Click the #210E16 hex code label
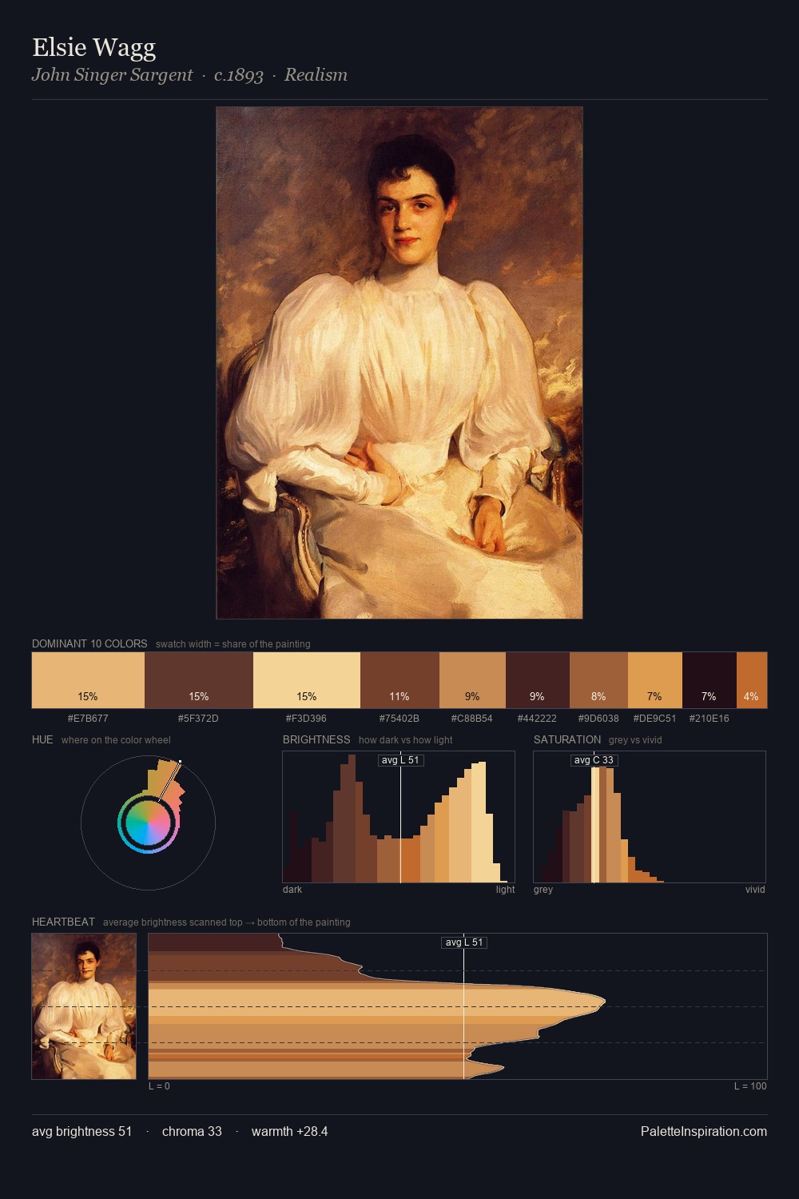Viewport: 799px width, 1199px height. (709, 719)
